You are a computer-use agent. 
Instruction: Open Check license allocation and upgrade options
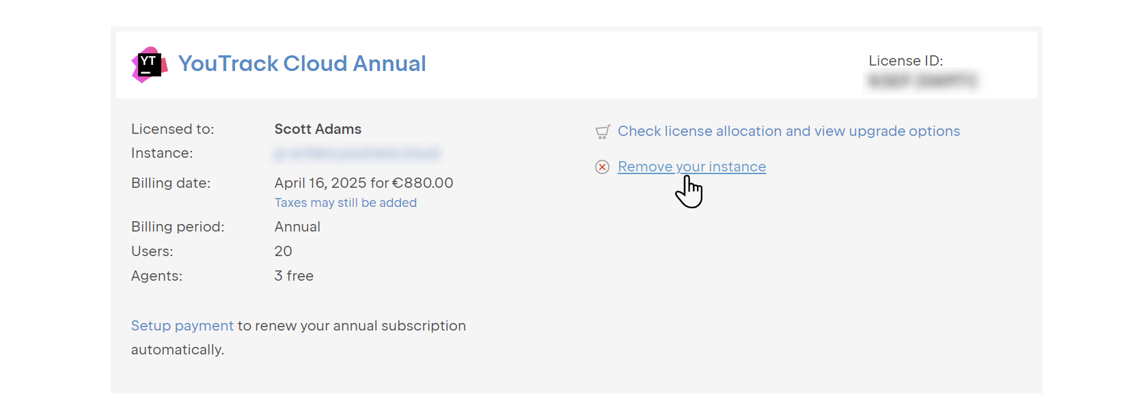pos(788,131)
